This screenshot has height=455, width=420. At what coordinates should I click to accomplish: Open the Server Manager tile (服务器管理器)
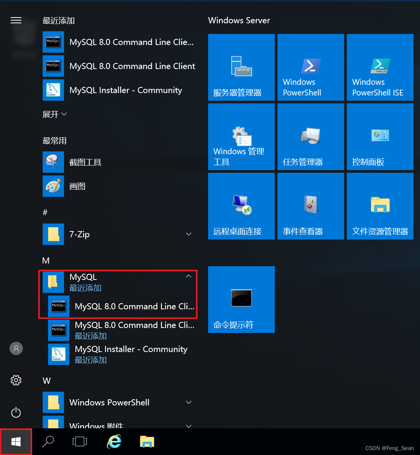241,68
